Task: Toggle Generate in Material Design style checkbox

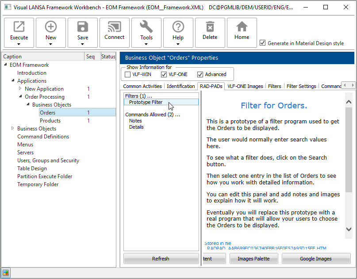Action: pos(263,43)
